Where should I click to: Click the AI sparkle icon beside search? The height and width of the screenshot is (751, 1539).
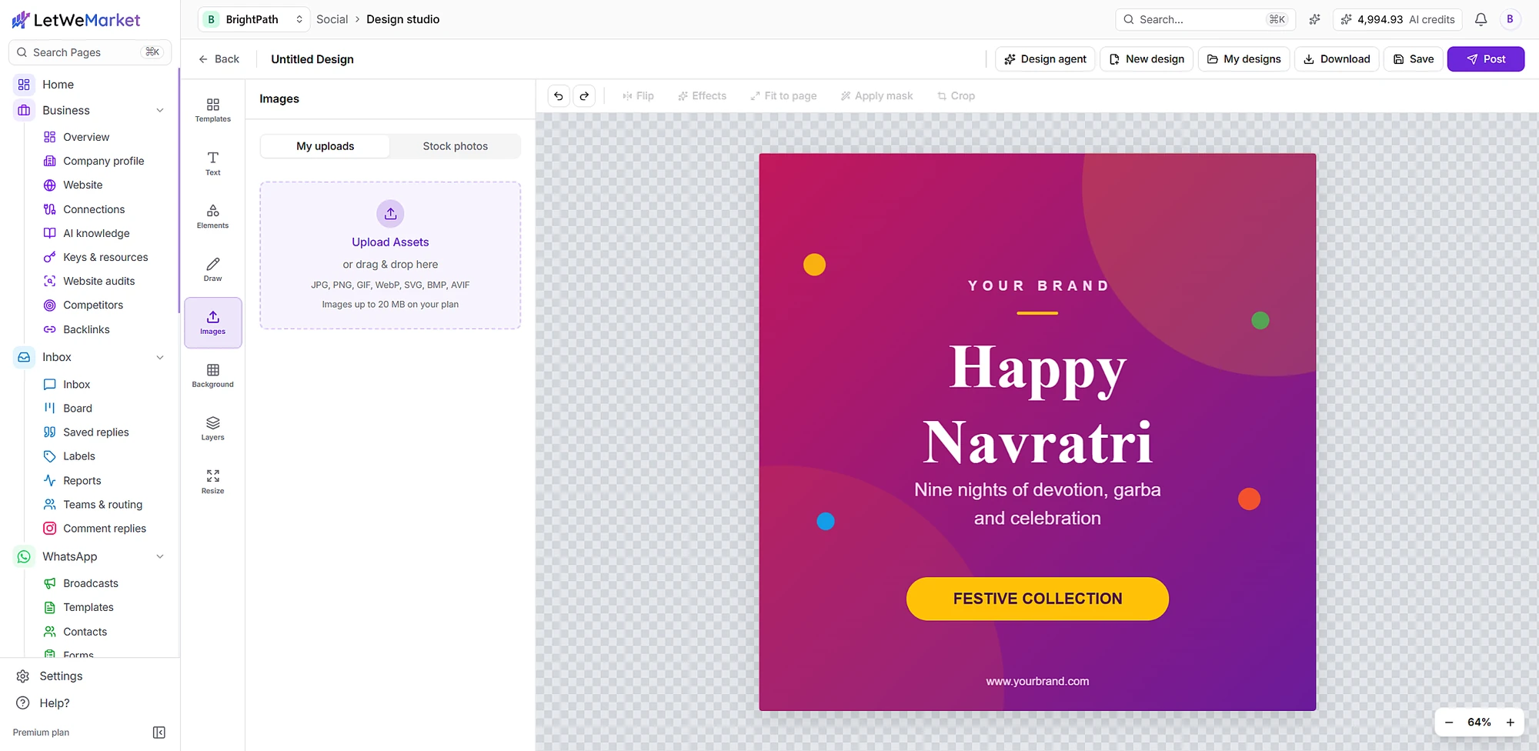click(x=1314, y=19)
